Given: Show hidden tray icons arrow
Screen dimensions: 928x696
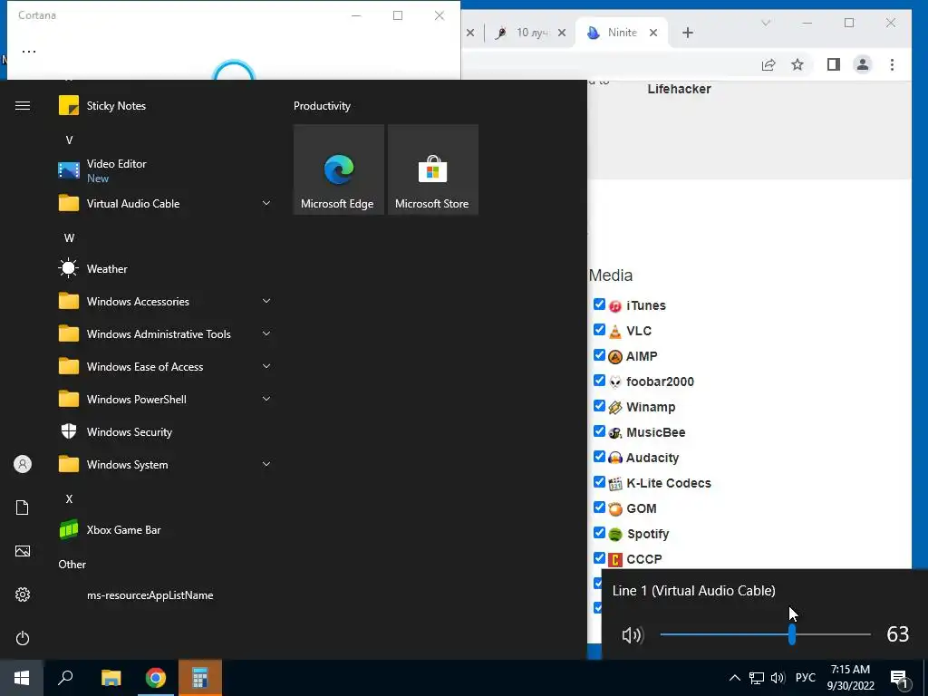Looking at the screenshot, I should [734, 678].
